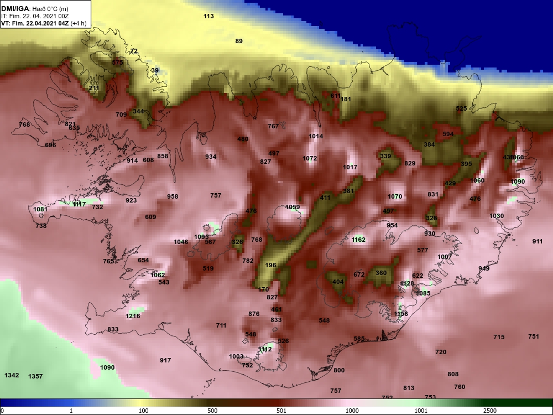This screenshot has width=553, height=415.
Task: Click the 113 value on the map
Action: pos(209,16)
